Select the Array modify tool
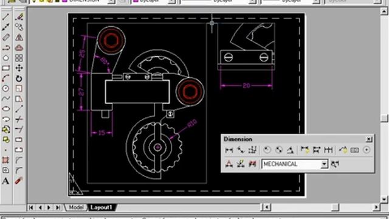 coord(19,58)
